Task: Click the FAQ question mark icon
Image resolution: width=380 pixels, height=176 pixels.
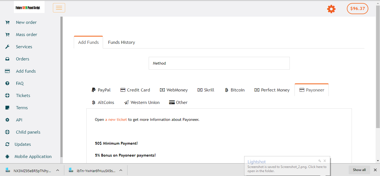Action: point(8,83)
